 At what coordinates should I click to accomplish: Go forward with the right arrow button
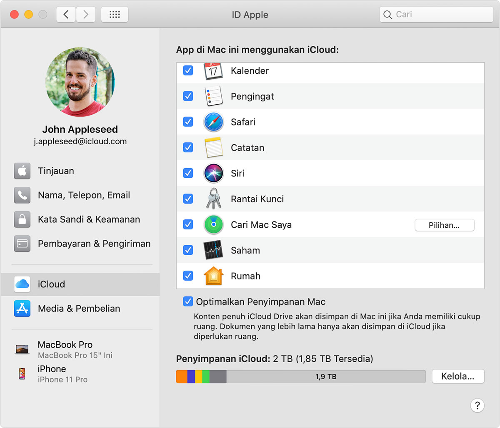coord(86,15)
